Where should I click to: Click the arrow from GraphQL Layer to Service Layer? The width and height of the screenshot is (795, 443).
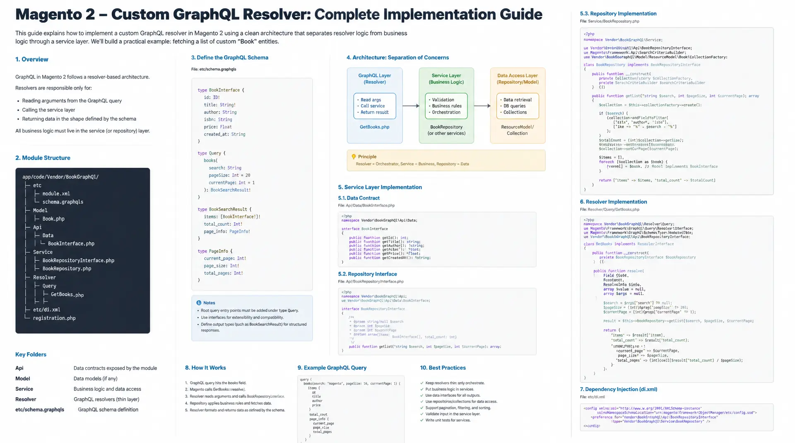411,106
